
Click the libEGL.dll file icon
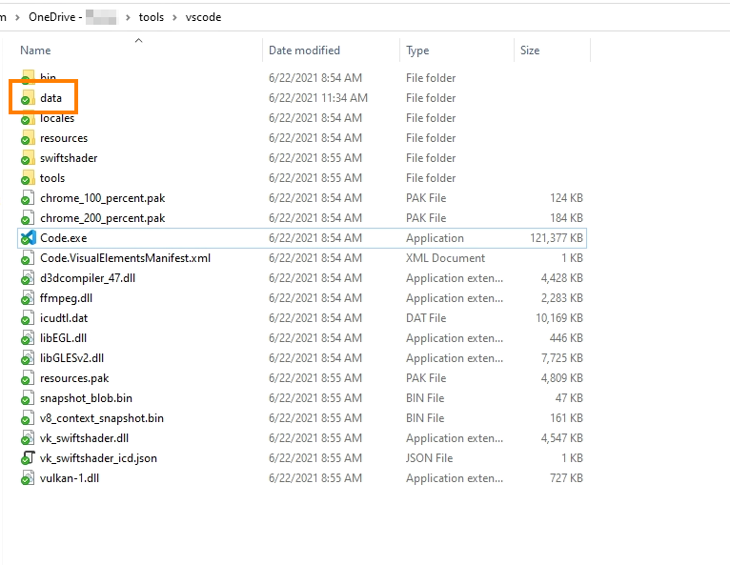click(28, 338)
